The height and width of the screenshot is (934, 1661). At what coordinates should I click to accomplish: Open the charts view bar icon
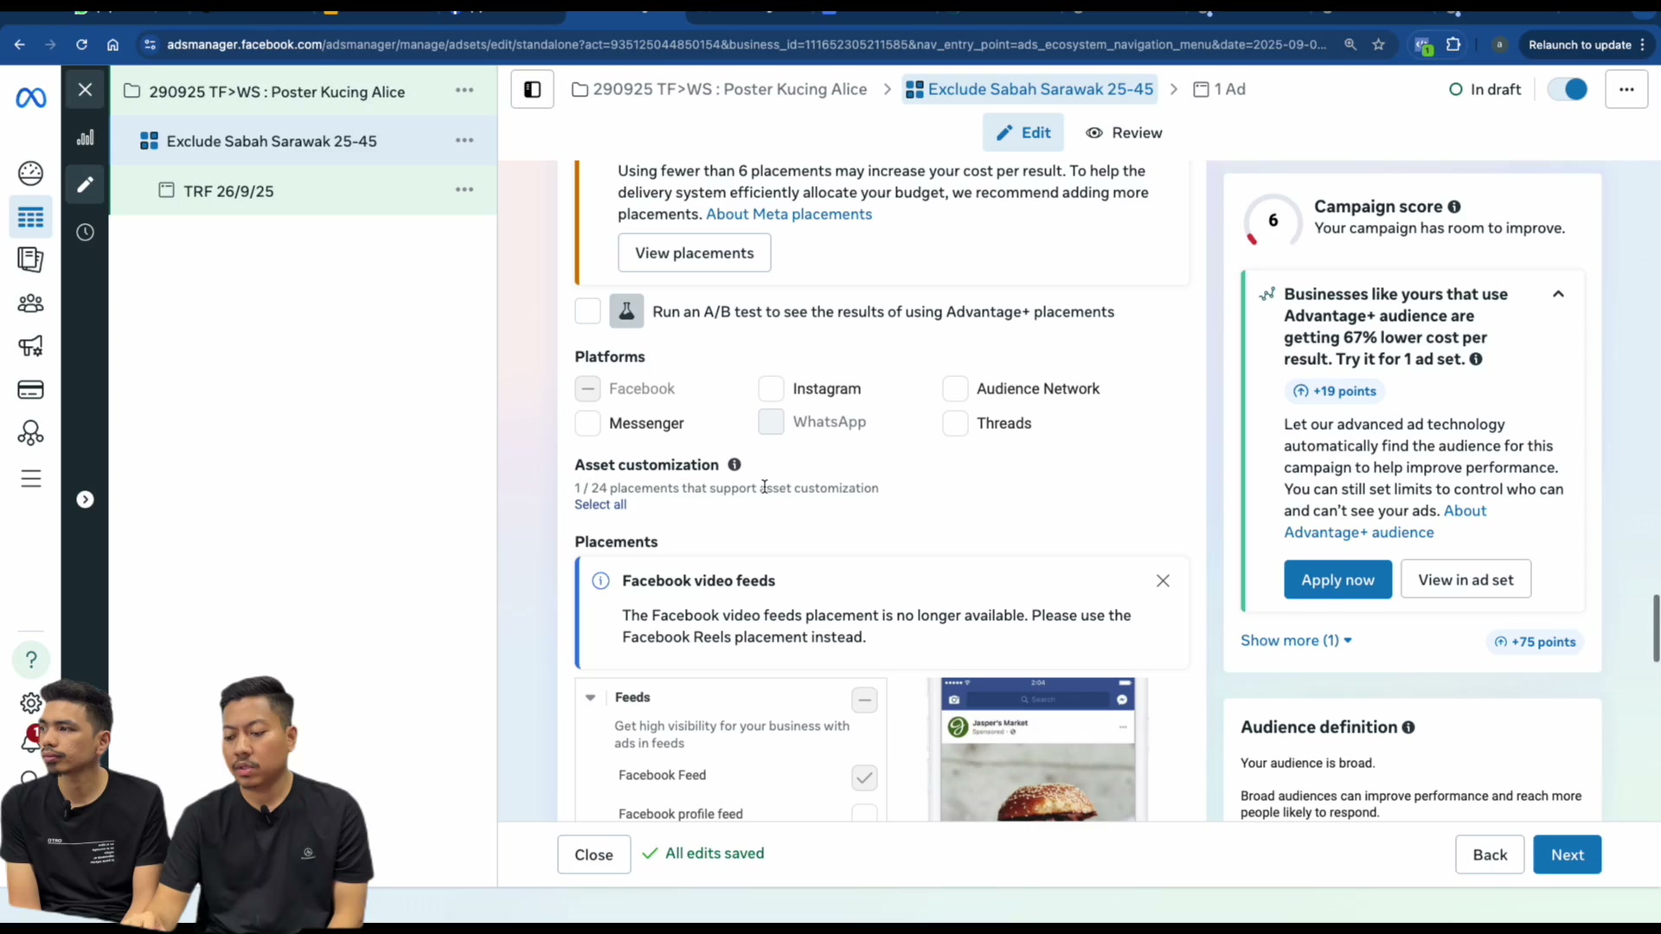click(x=85, y=138)
